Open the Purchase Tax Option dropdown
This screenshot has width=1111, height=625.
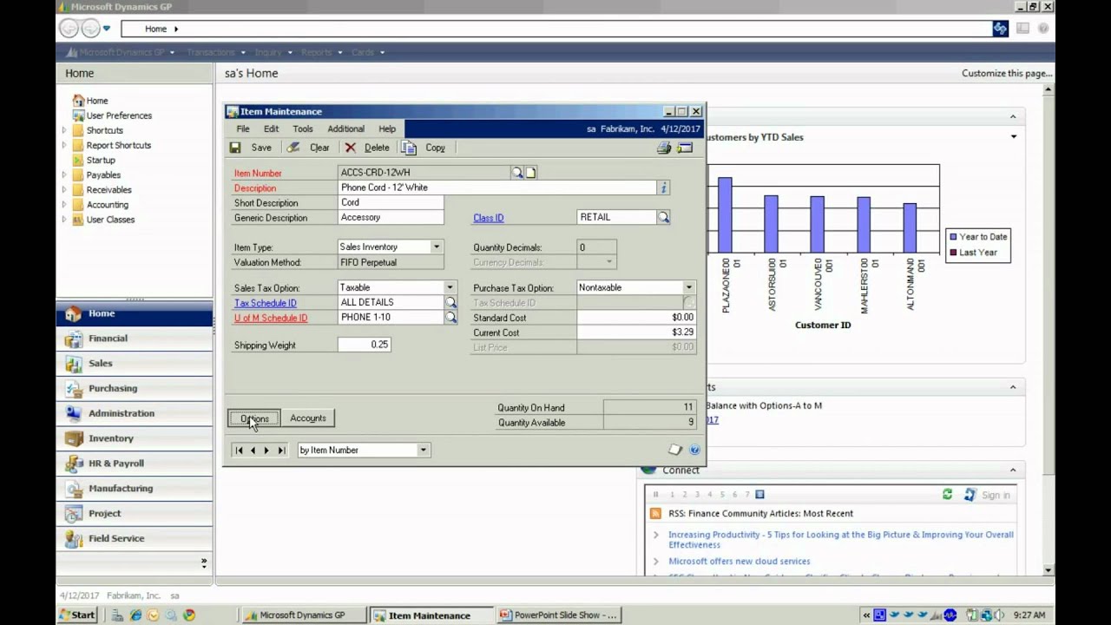pos(688,287)
